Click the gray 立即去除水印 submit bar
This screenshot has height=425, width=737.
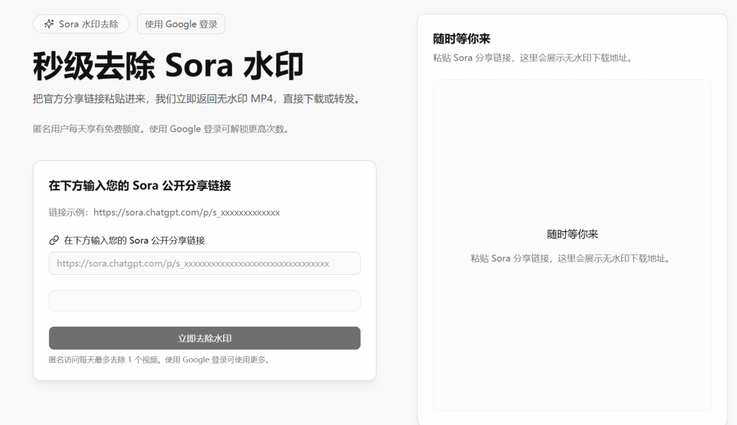[x=204, y=338]
